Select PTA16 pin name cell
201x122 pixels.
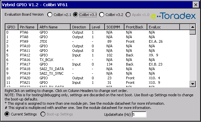coord(25,60)
